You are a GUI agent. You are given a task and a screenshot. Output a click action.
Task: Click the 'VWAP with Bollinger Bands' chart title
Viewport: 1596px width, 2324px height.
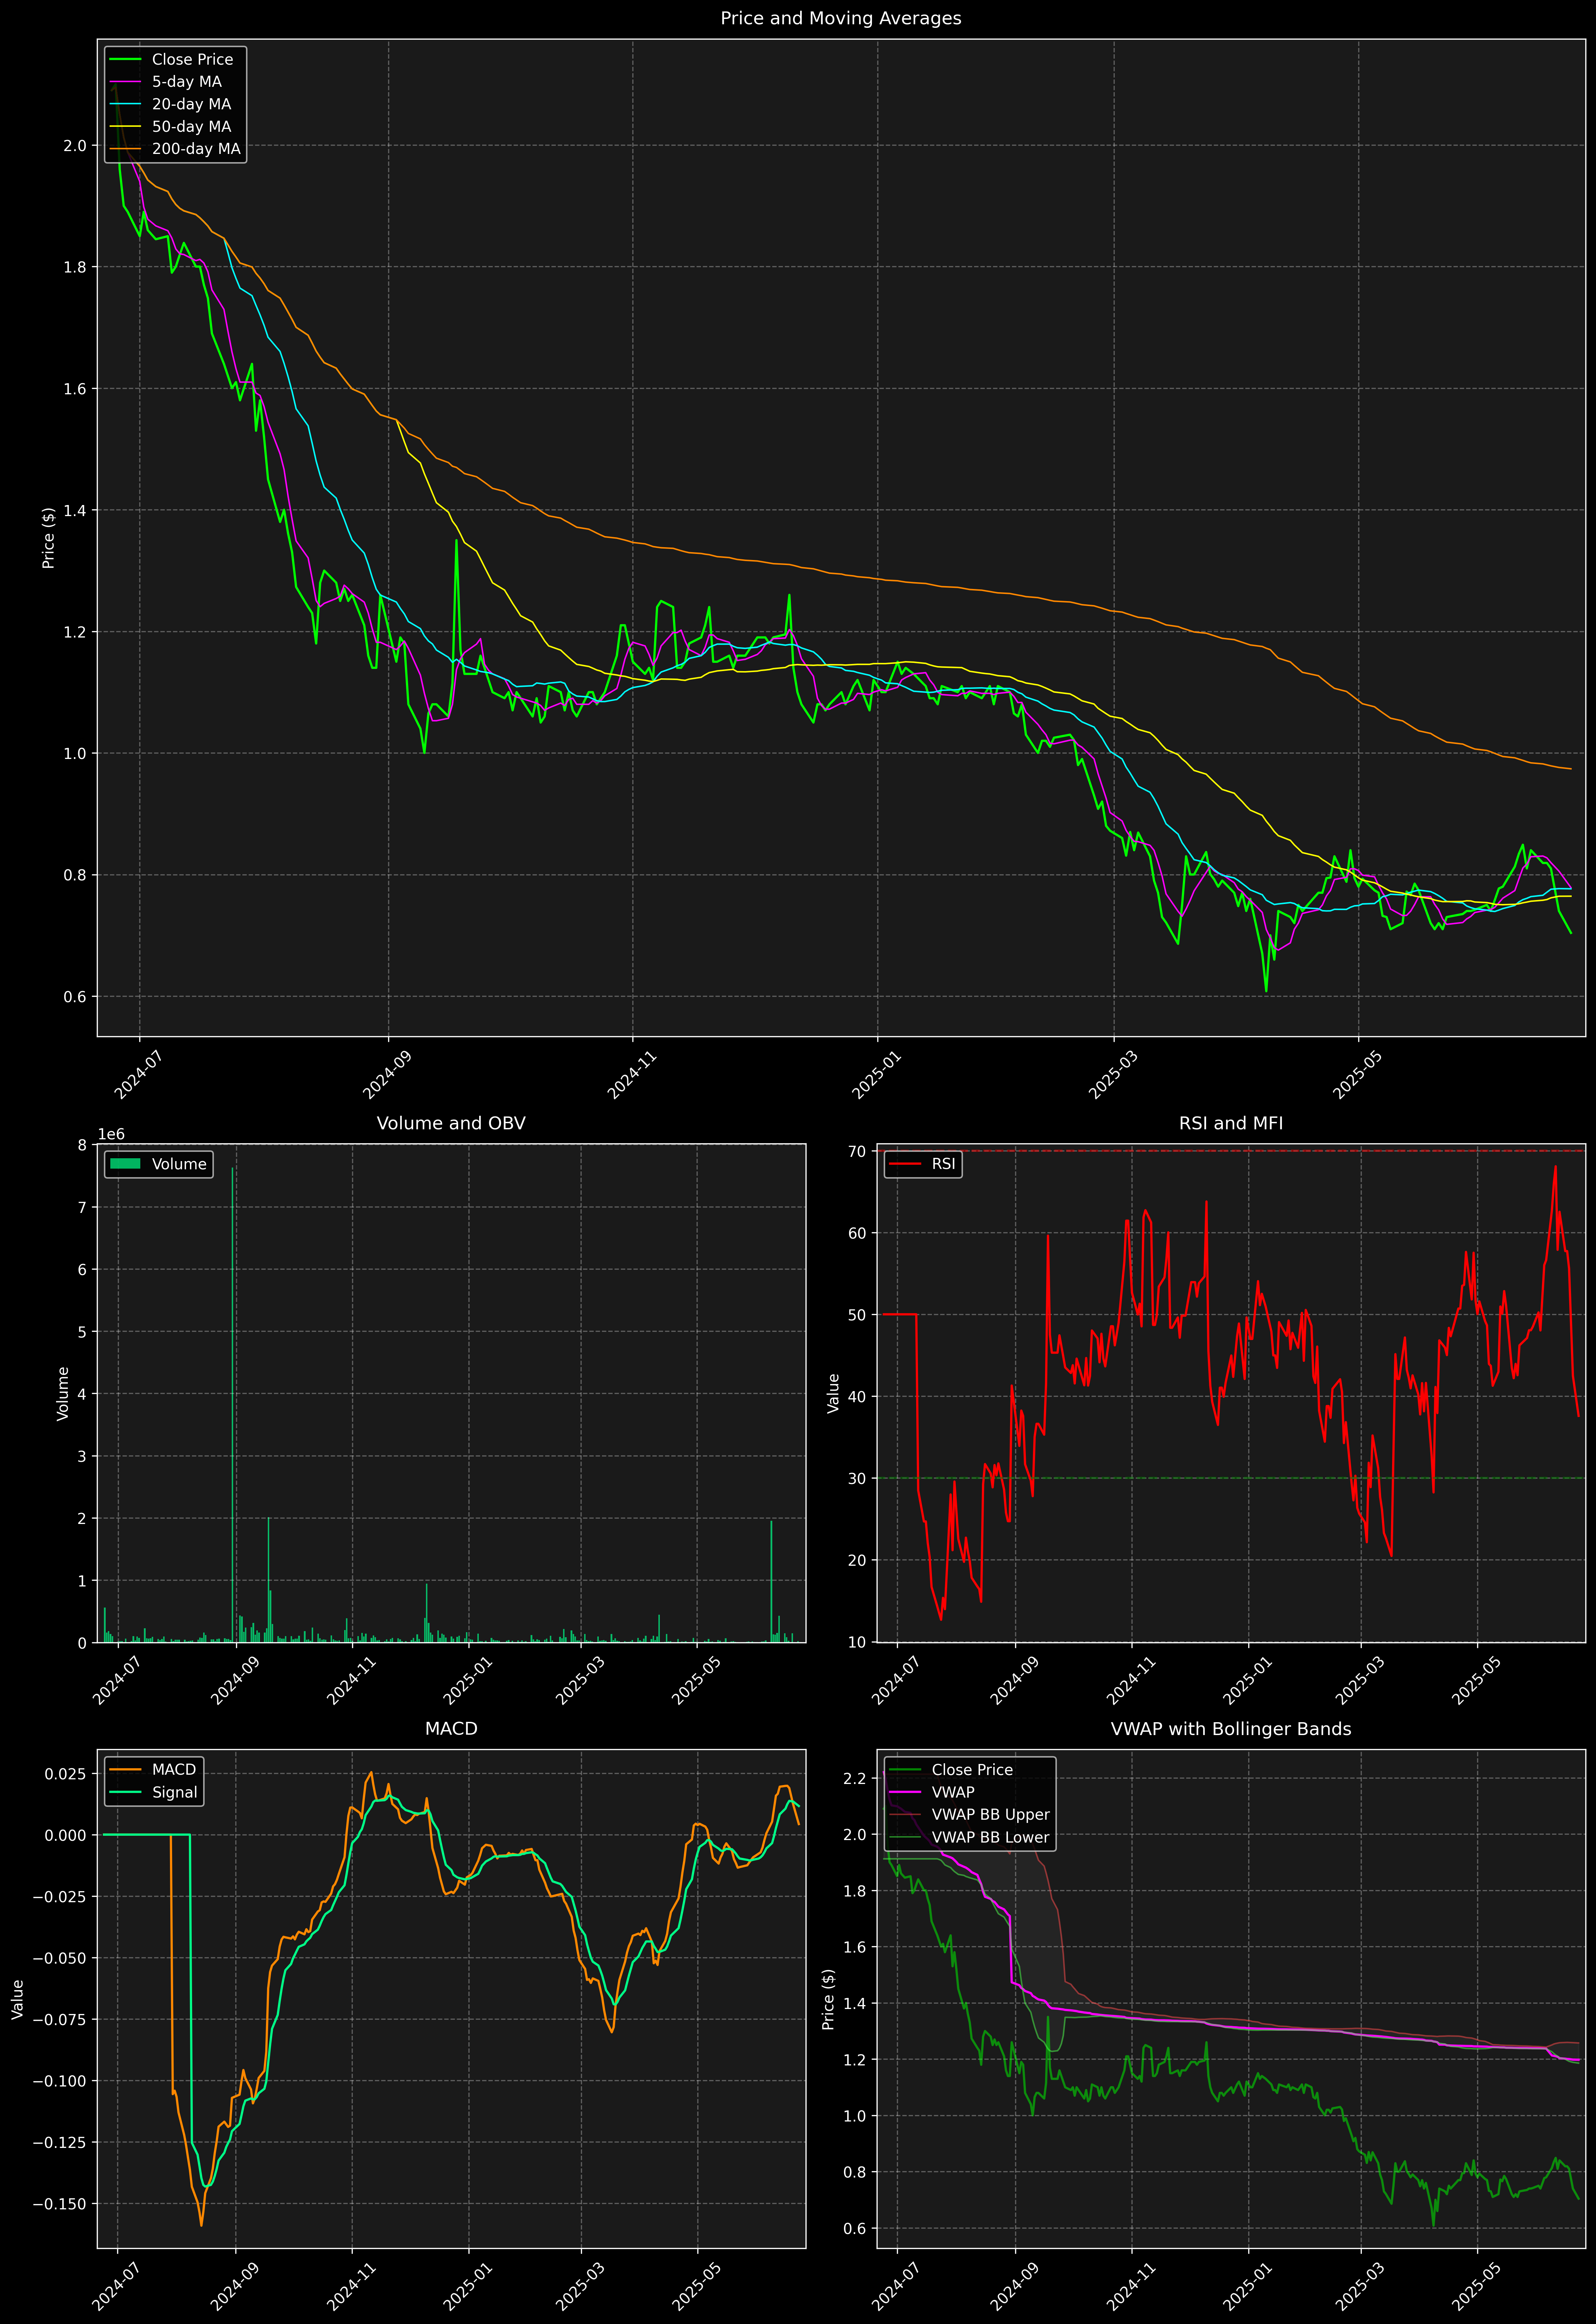[1231, 1729]
